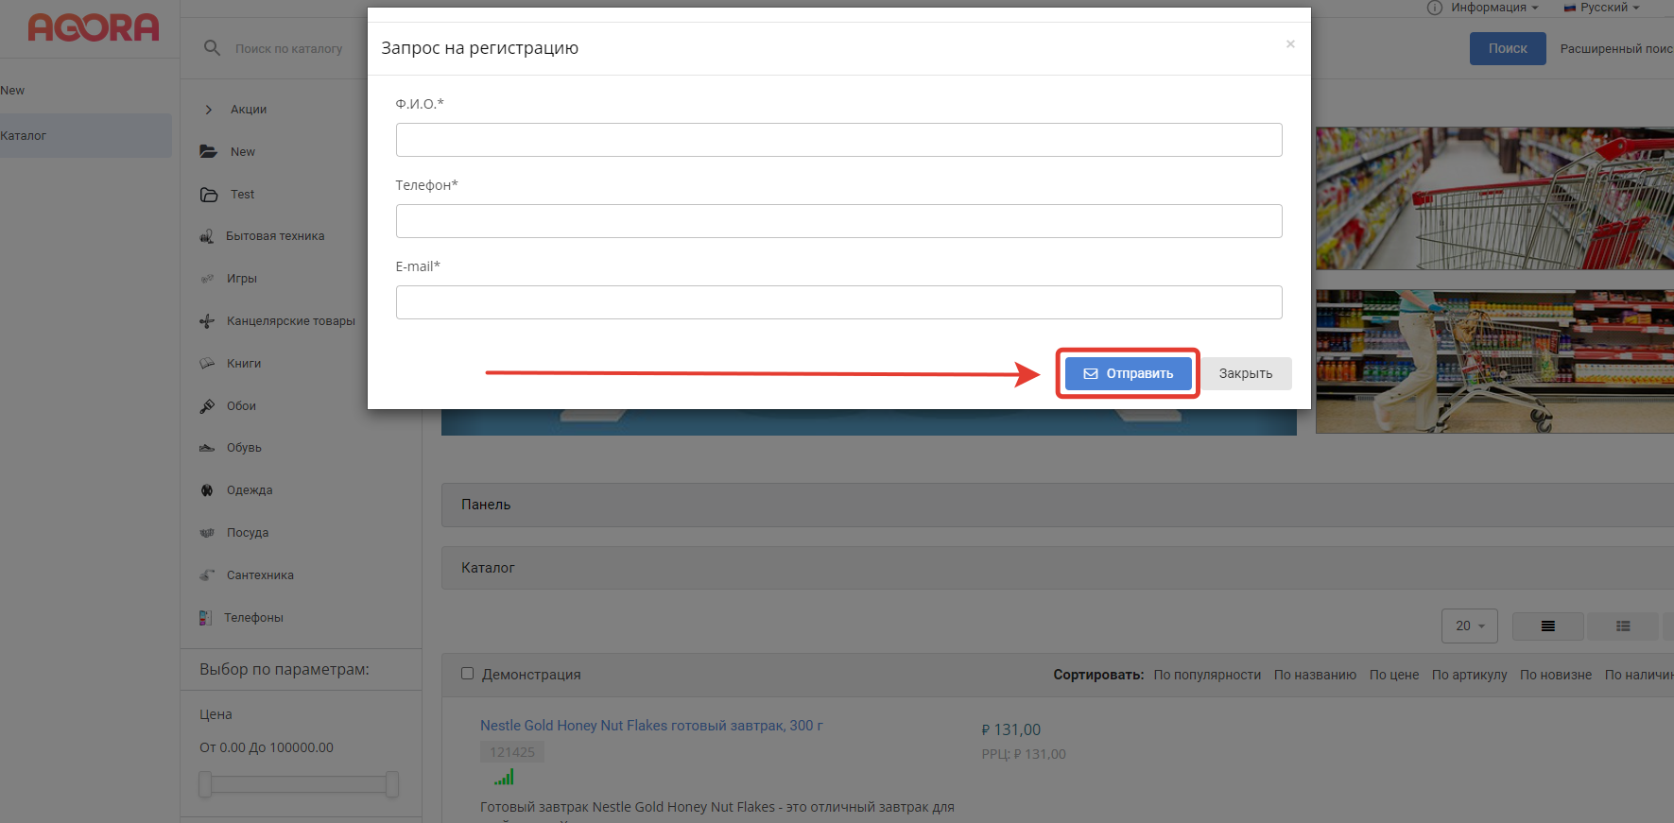This screenshot has height=823, width=1674.
Task: Click the left price range slider handle
Action: 205,783
